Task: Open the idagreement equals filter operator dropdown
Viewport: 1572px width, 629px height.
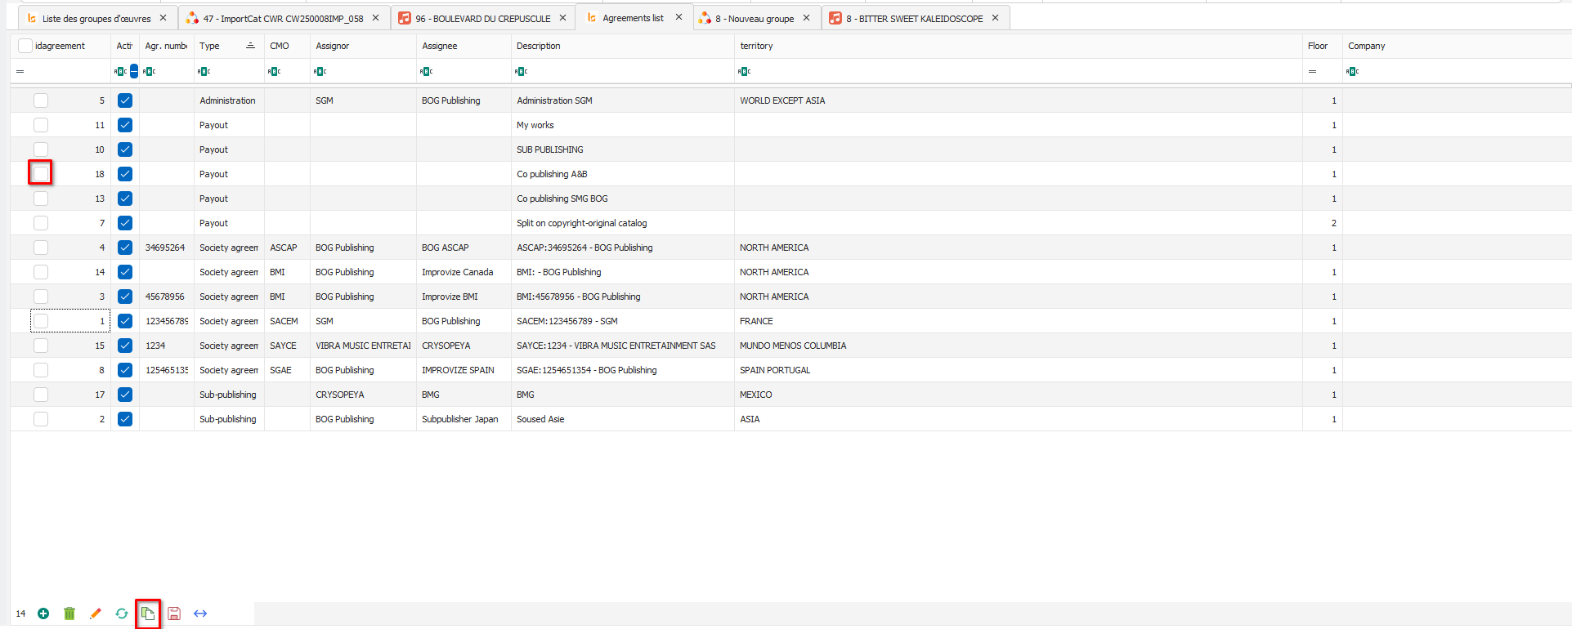Action: [x=20, y=72]
